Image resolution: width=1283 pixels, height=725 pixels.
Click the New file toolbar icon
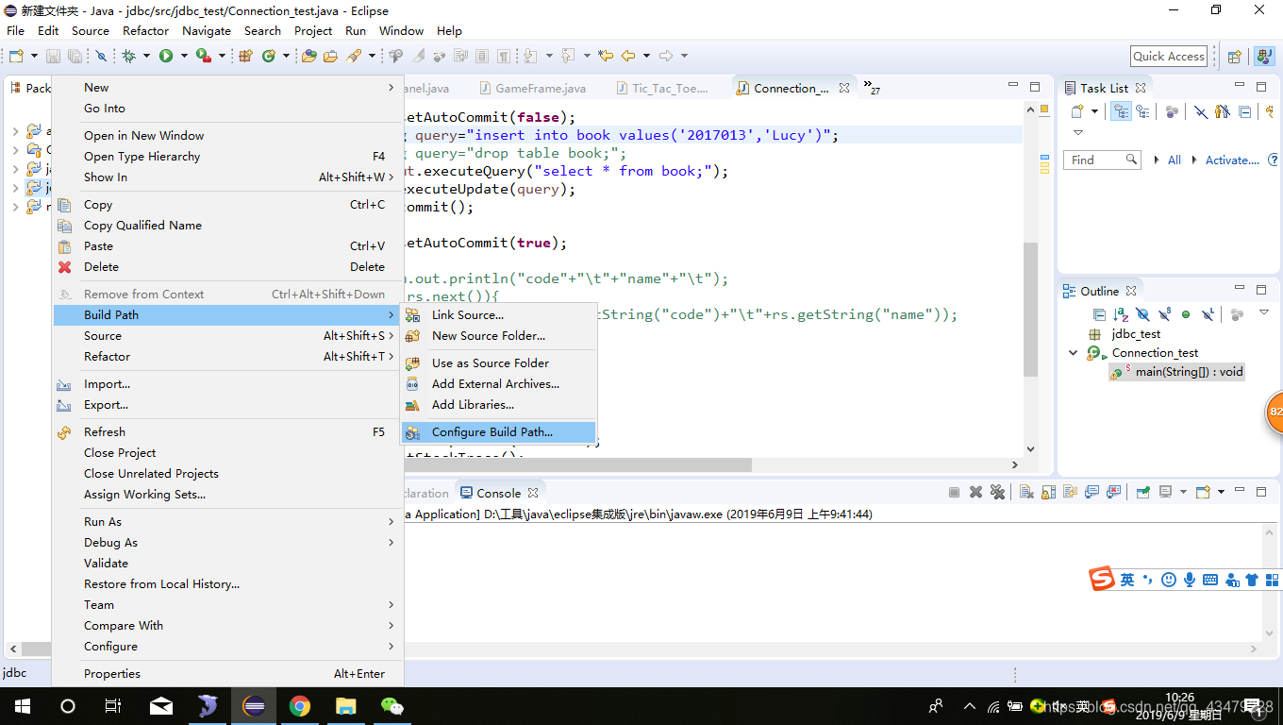pos(16,57)
